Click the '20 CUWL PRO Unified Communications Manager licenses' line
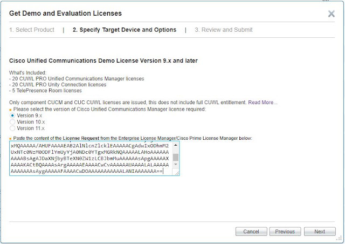345x244 pixels. pyautogui.click(x=77, y=79)
